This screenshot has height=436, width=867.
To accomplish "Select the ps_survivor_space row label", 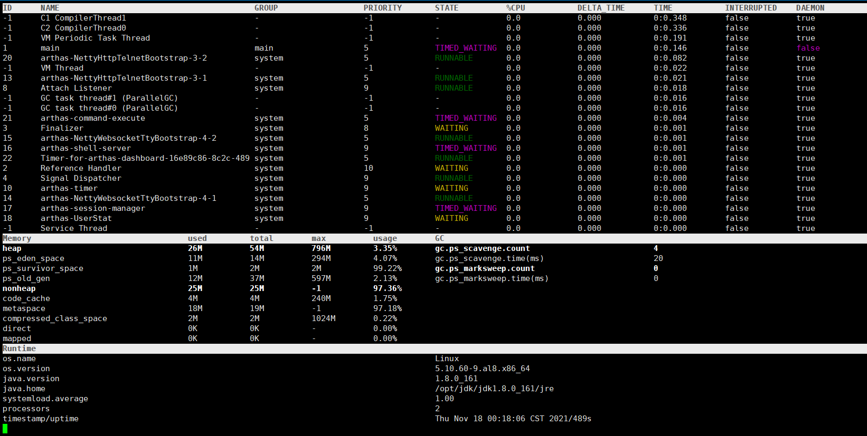I will point(43,268).
